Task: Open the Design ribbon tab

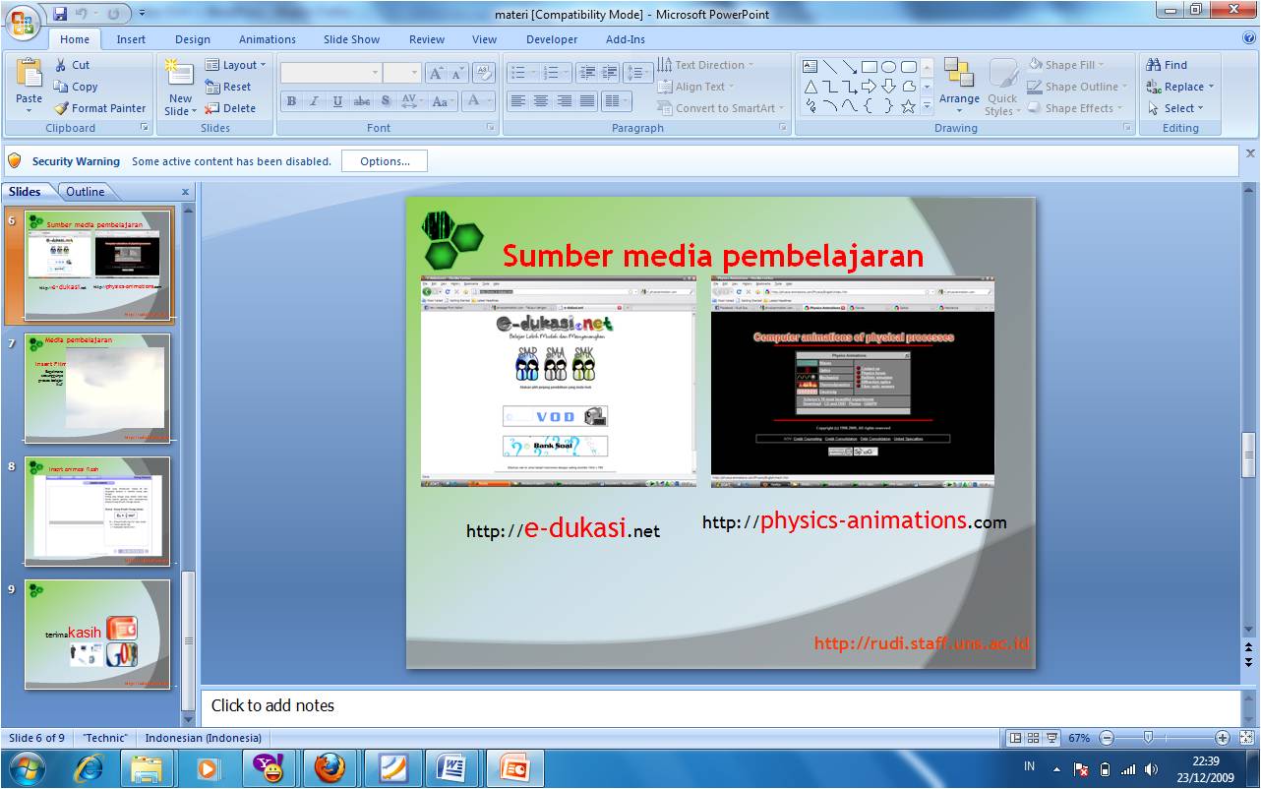Action: (193, 39)
